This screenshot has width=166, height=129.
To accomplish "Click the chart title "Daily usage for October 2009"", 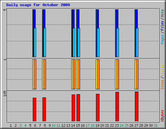I will 38,5.
